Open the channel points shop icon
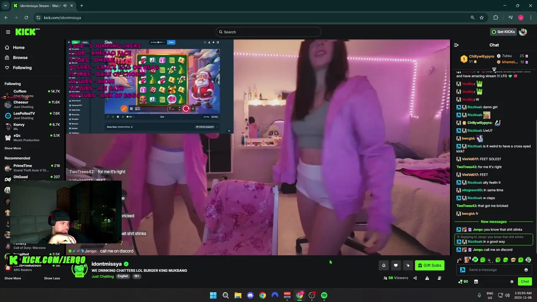This screenshot has width=537, height=302. [x=476, y=282]
